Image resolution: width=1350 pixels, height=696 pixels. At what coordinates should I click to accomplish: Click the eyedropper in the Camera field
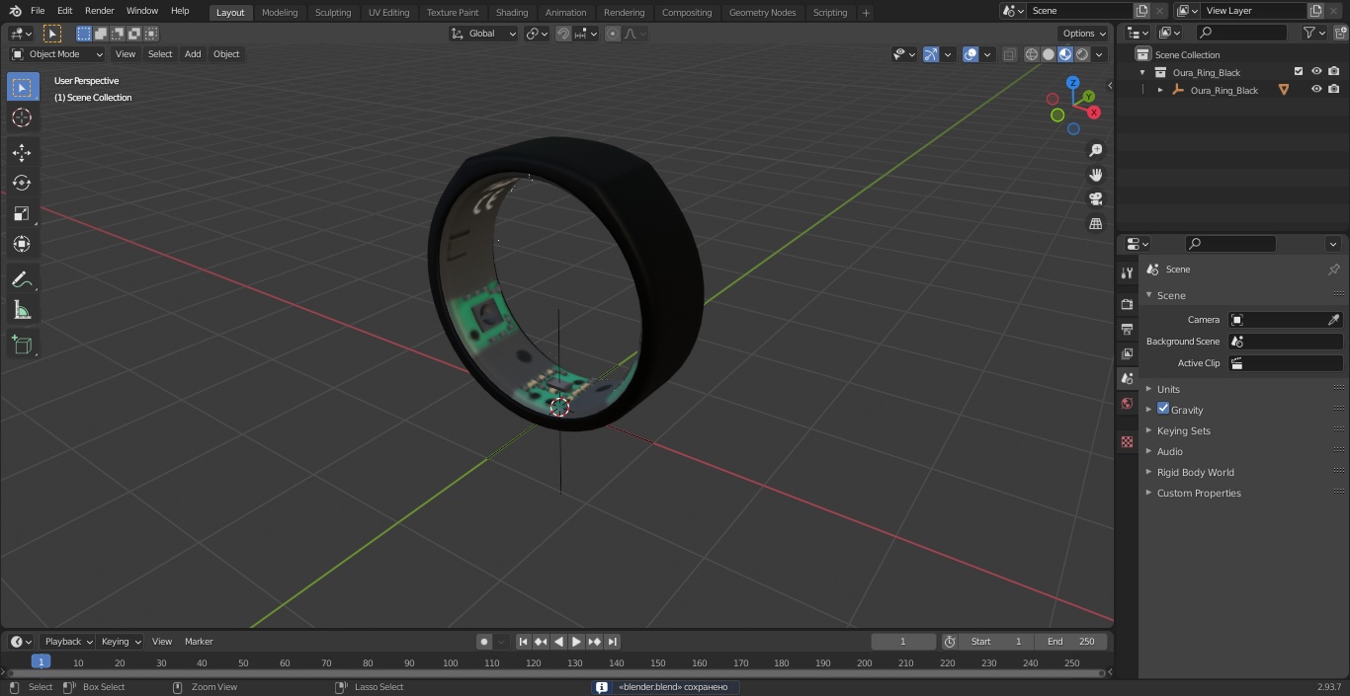1333,320
